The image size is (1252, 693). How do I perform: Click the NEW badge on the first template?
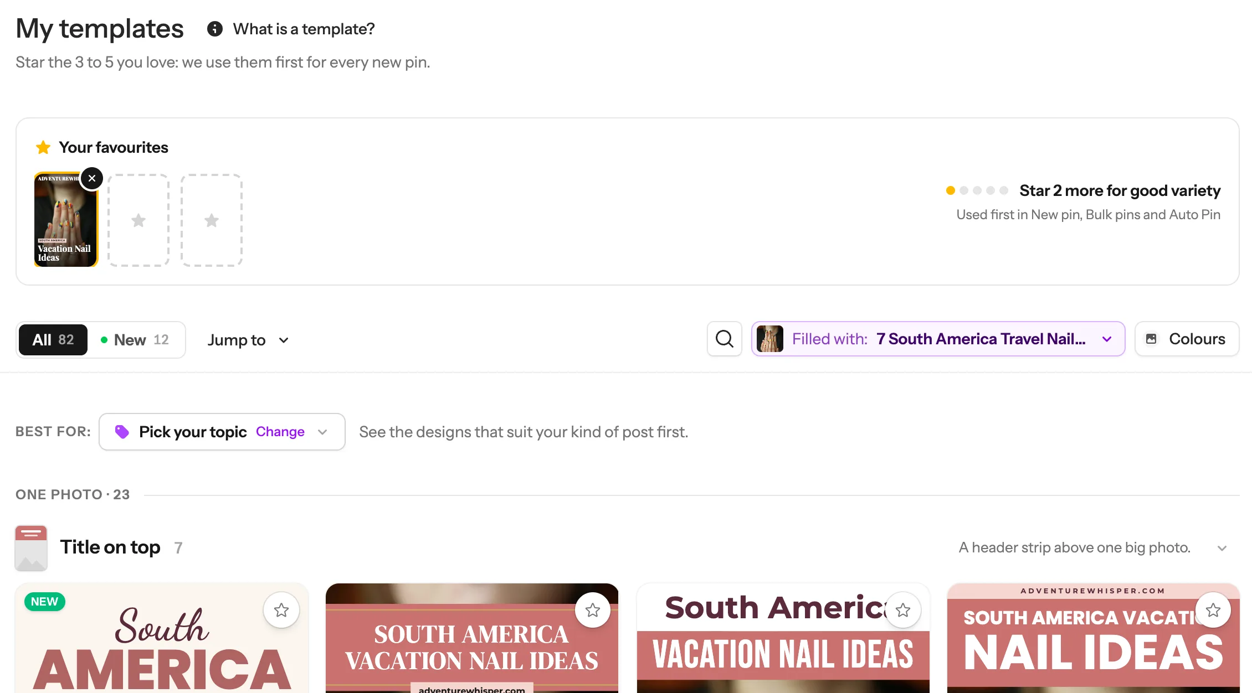[44, 602]
